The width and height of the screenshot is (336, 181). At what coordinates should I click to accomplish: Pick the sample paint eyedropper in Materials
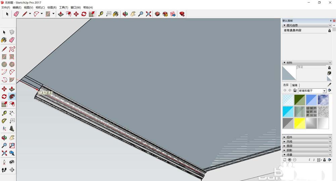tap(329, 85)
